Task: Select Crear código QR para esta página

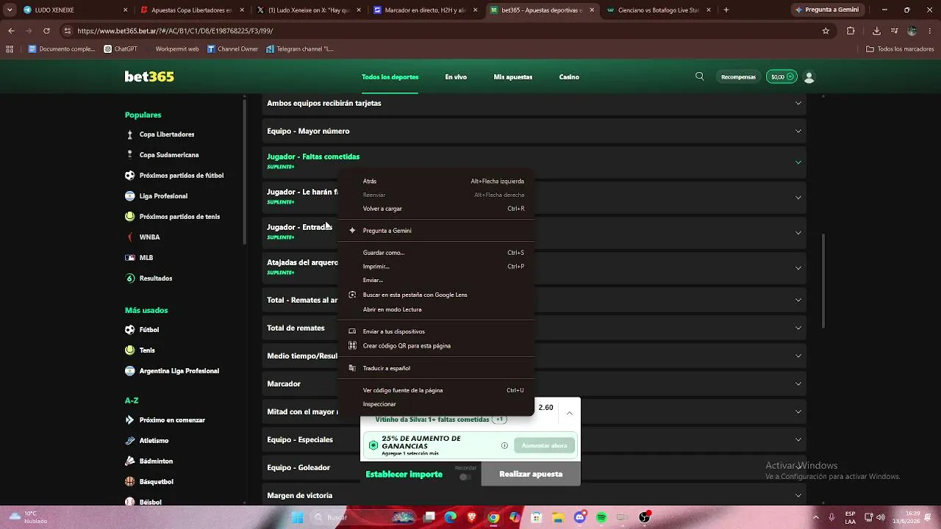Action: click(436, 345)
